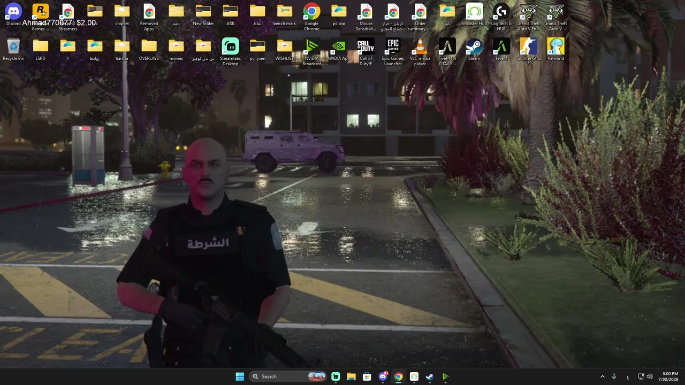This screenshot has width=685, height=385.
Task: Select Grand Theft Auto V Enhanced shortcut
Action: tap(529, 17)
